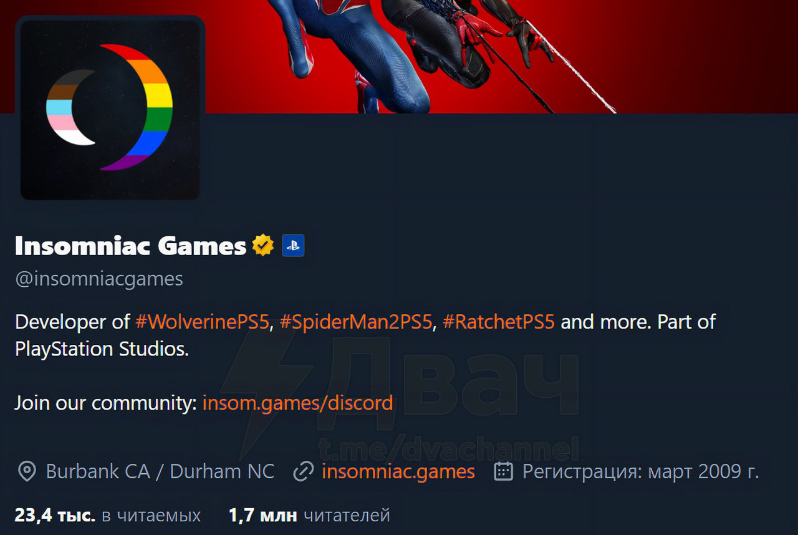Image resolution: width=798 pixels, height=535 pixels.
Task: Click the gold verified checkmark badge
Action: click(263, 246)
